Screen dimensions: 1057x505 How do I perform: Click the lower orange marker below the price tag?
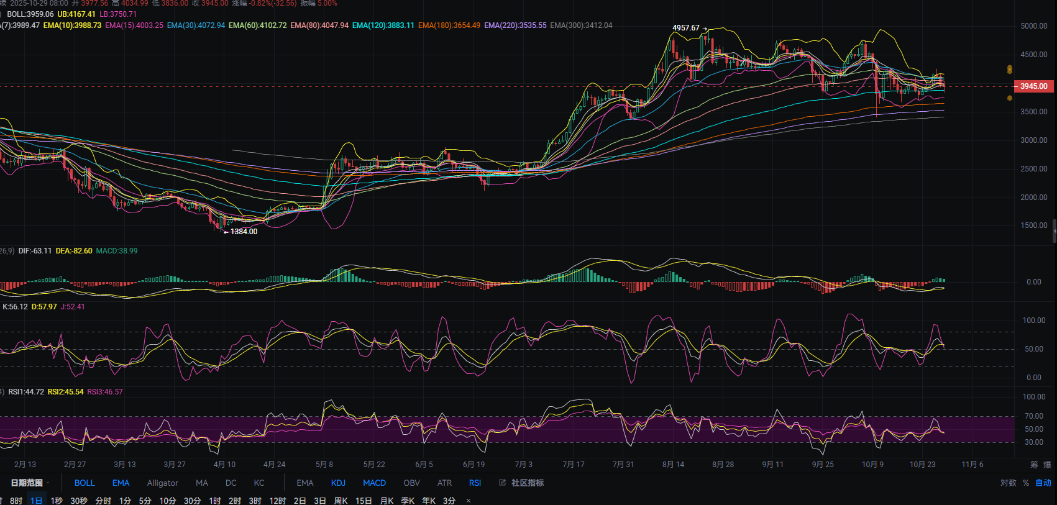point(1009,98)
